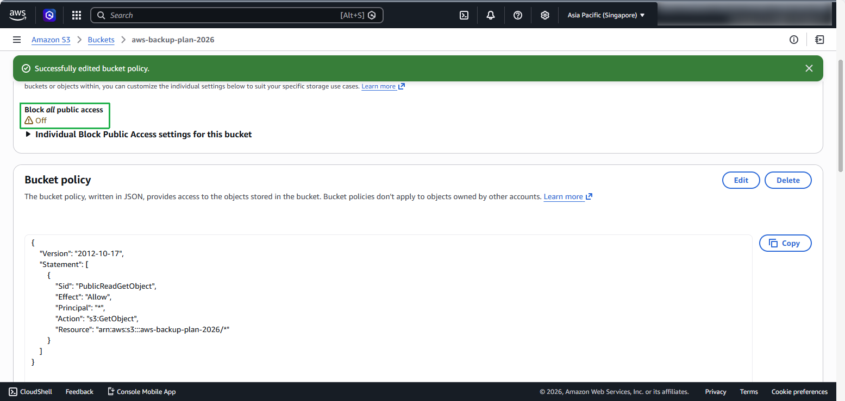The height and width of the screenshot is (401, 845).
Task: Open the info panel icon
Action: click(x=794, y=40)
